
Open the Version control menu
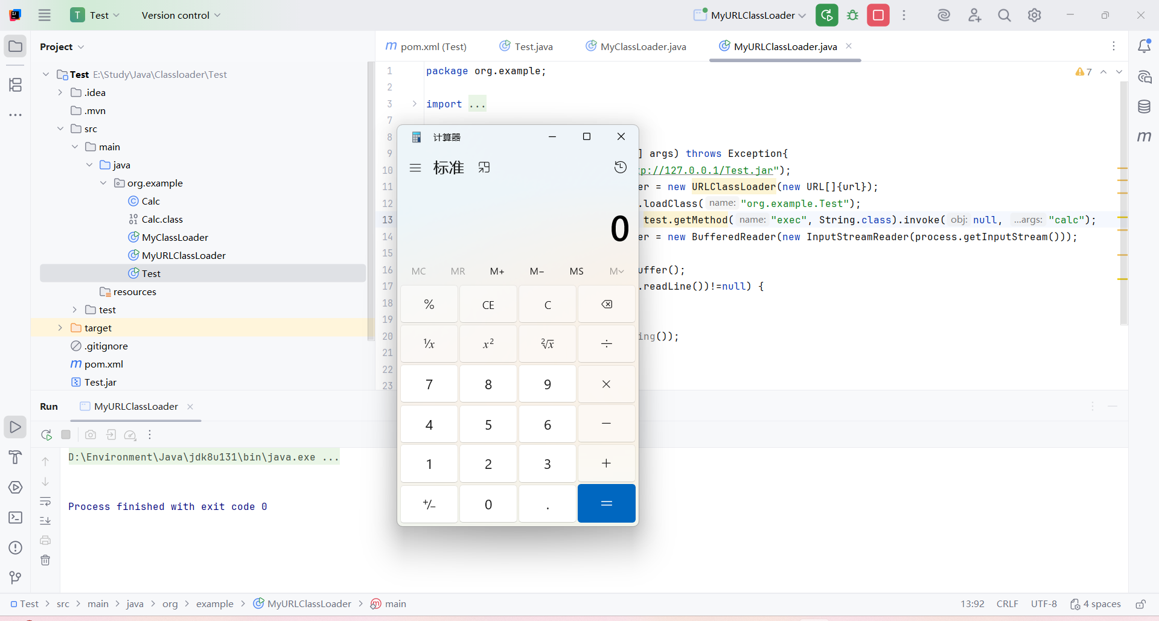[180, 15]
